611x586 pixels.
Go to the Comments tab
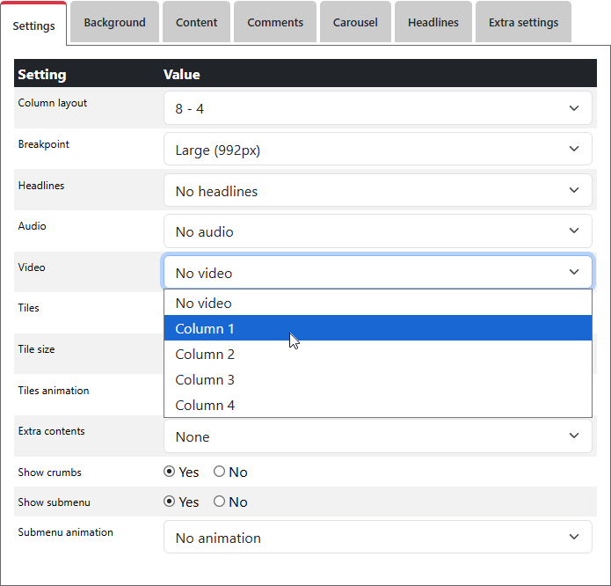click(274, 23)
